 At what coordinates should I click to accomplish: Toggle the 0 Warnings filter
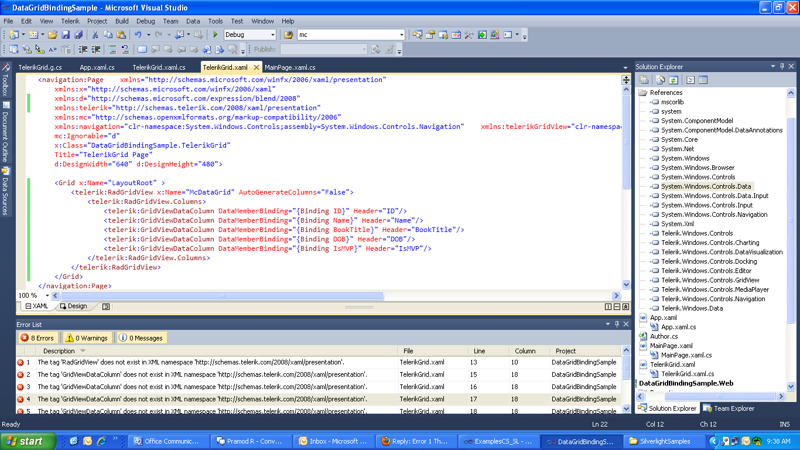coord(87,337)
